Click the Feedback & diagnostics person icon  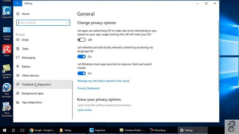pos(18,84)
